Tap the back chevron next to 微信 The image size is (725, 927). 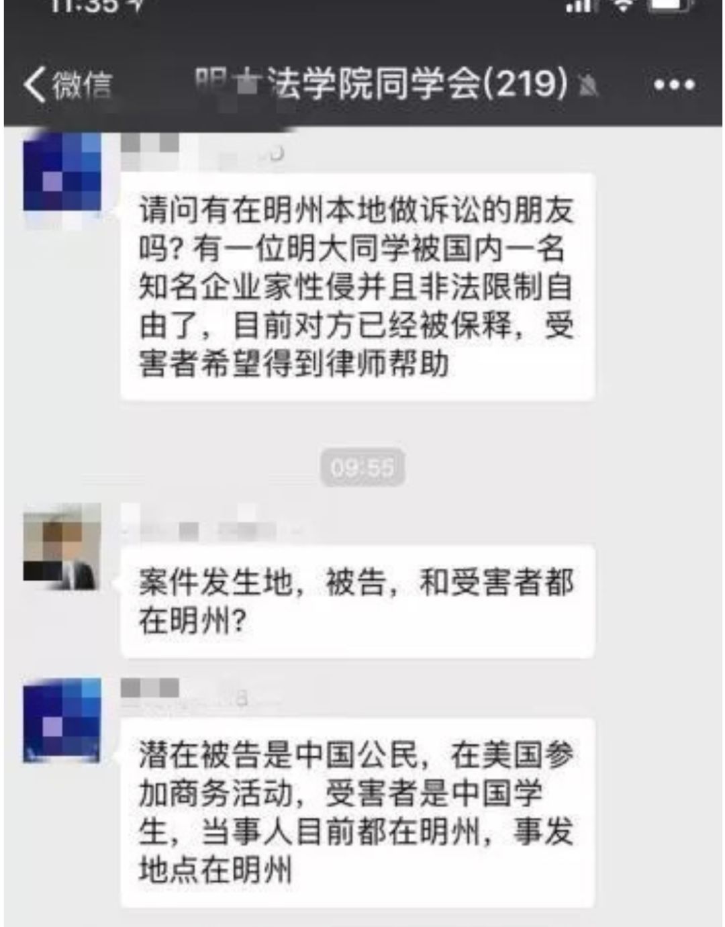click(x=34, y=85)
